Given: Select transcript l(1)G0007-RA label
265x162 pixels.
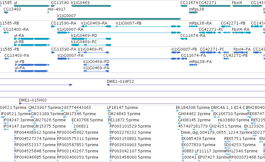Looking at the screenshot, I should click(70, 29).
